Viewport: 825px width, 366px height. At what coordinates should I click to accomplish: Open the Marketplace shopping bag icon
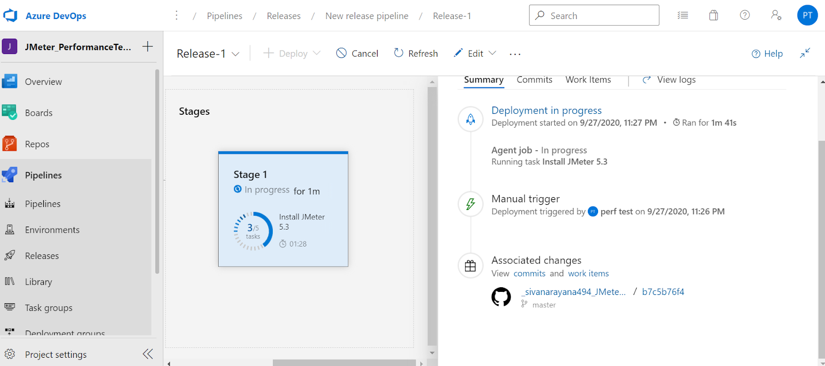pyautogui.click(x=714, y=15)
